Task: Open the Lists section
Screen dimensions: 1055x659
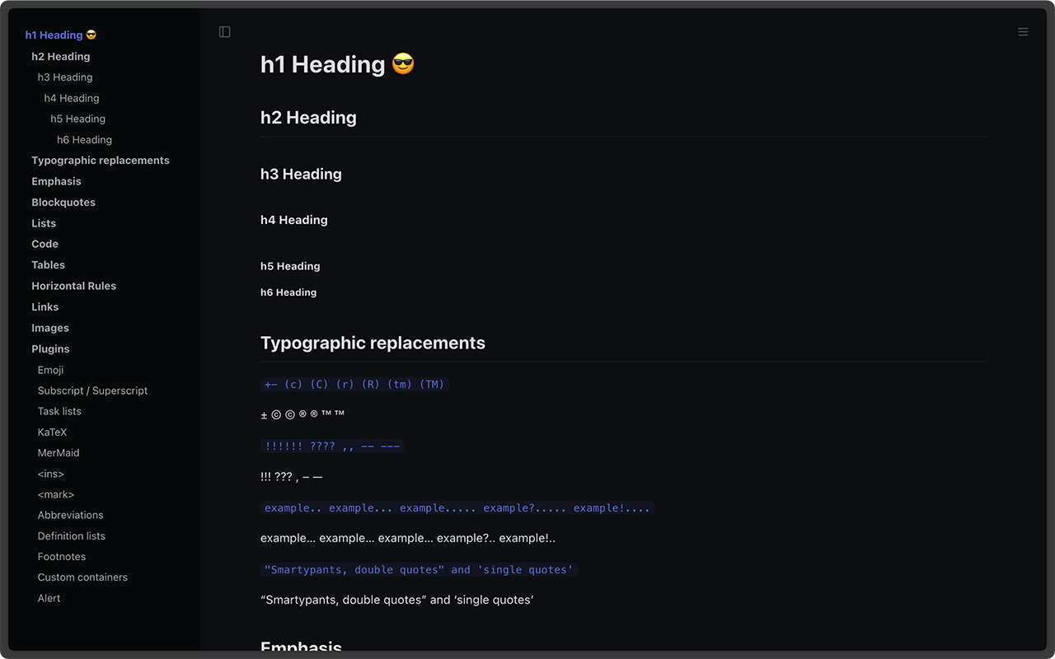Action: click(43, 222)
